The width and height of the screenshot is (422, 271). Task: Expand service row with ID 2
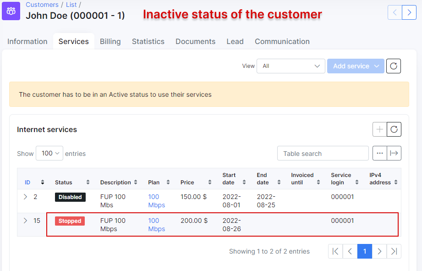[26, 197]
